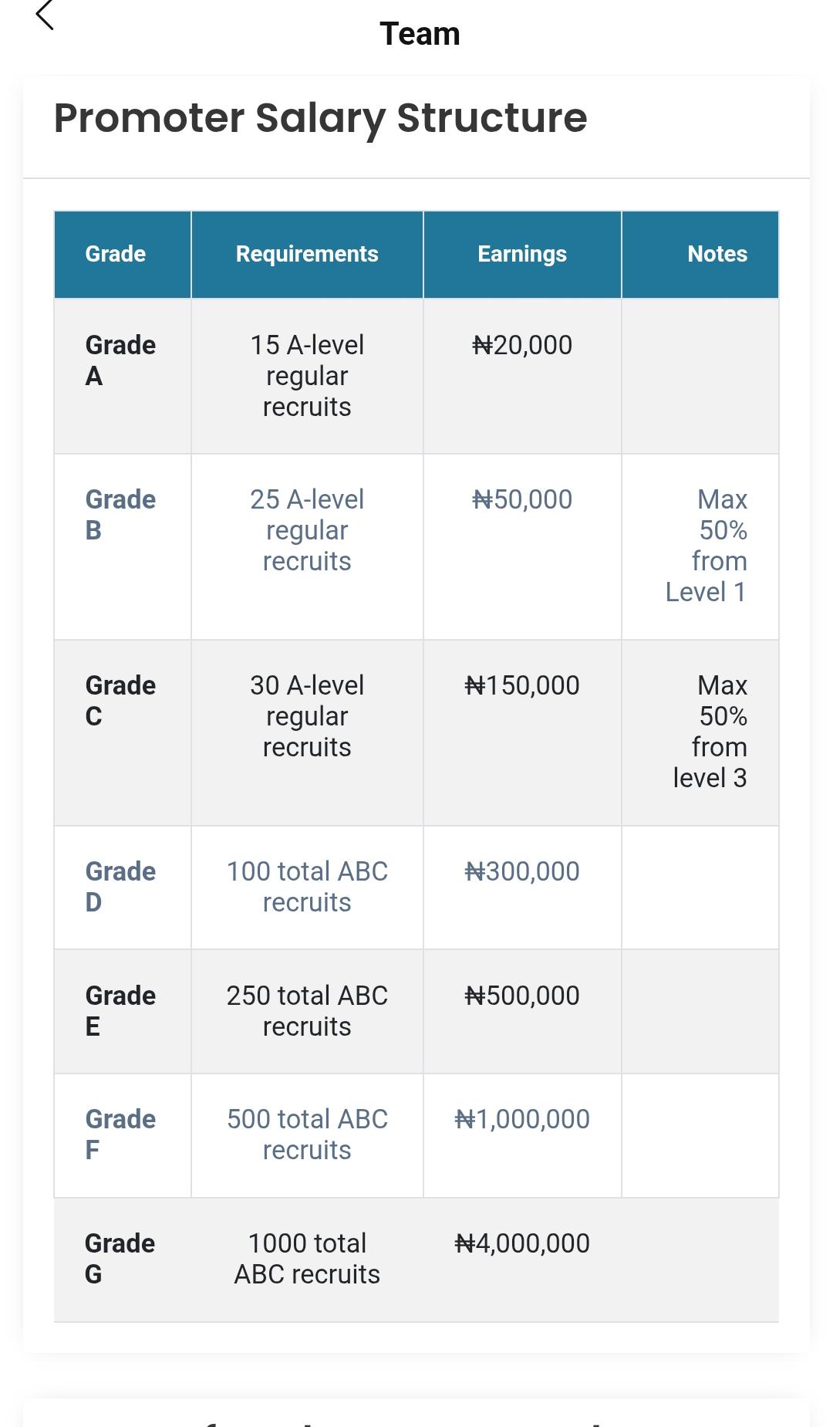The image size is (833, 1427).
Task: Click the Max 50% from level 3 note
Action: 710,732
